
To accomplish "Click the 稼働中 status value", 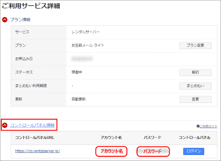I will click(77, 72).
